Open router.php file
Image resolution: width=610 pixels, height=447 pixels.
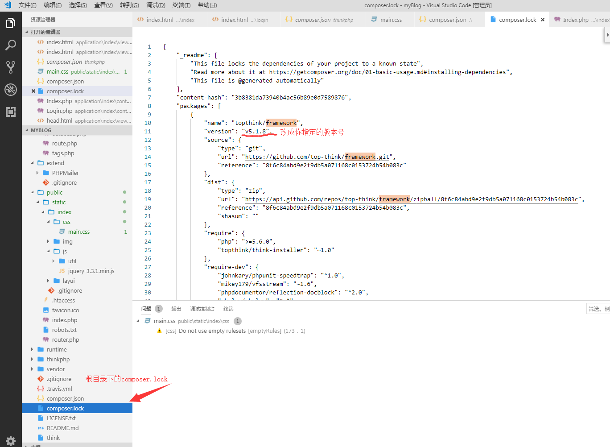pyautogui.click(x=77, y=339)
